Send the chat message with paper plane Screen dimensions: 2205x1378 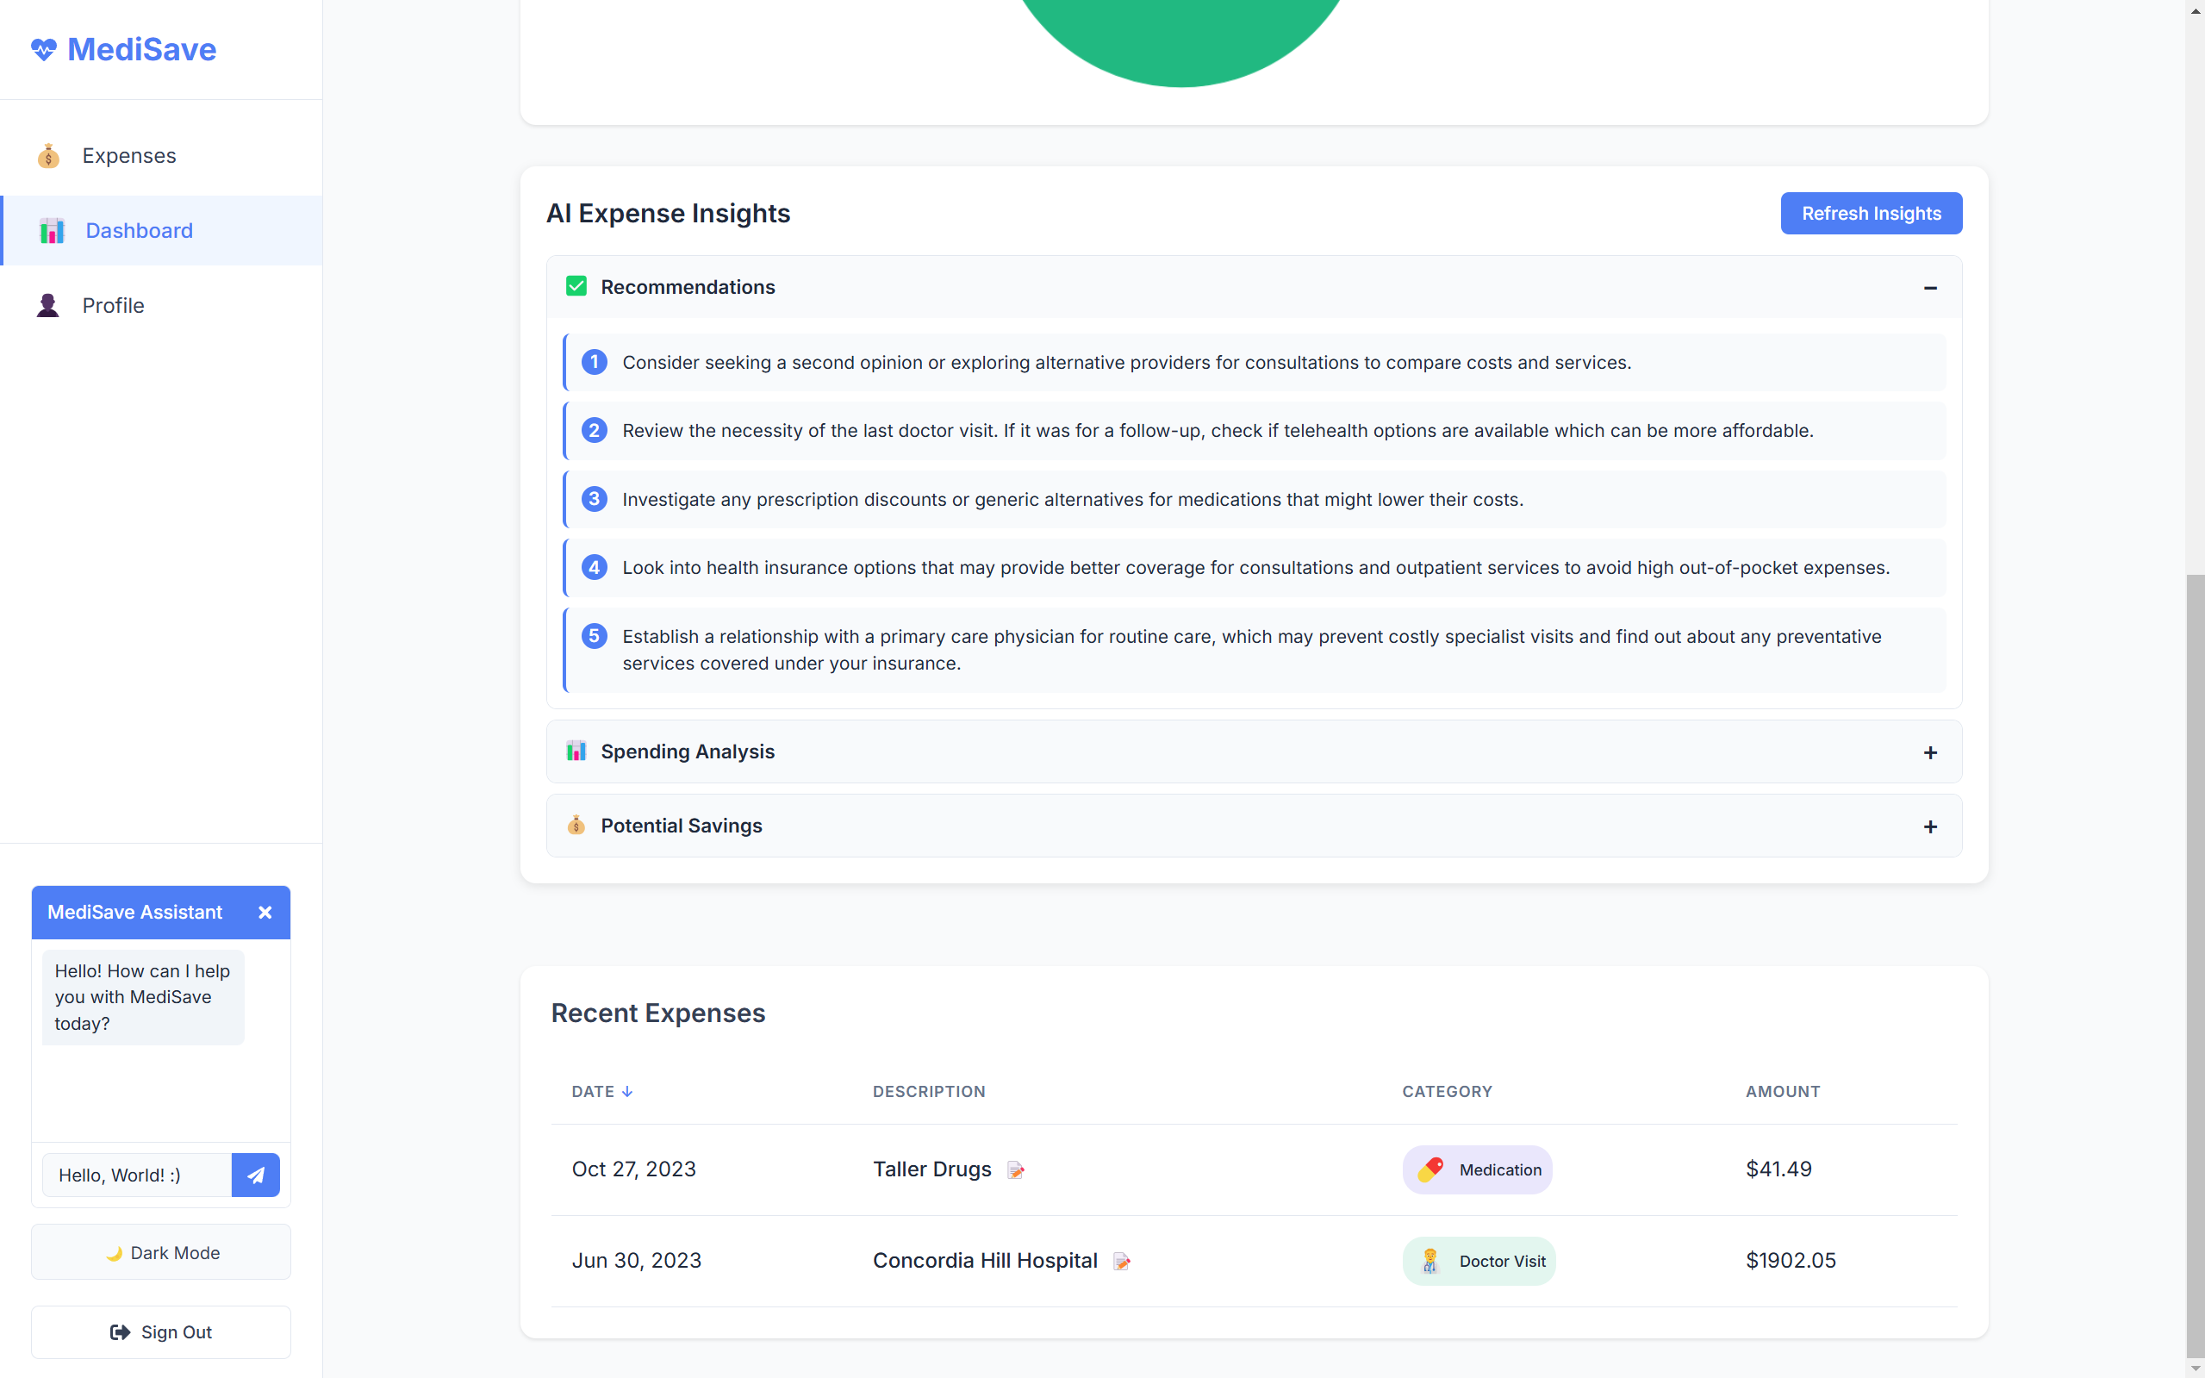click(255, 1175)
